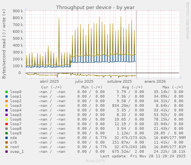Click the 'Bytes/second read (-) / write (+)' axis title
The height and width of the screenshot is (165, 191).
point(4,44)
